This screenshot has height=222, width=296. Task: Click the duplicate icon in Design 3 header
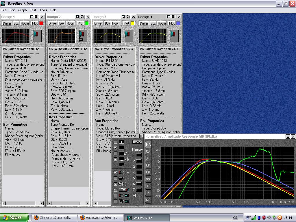point(128,17)
